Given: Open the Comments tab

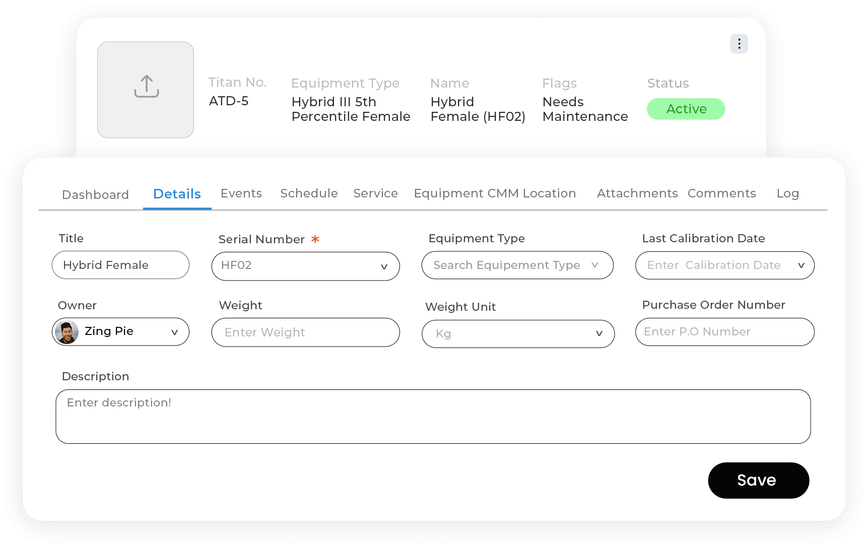Looking at the screenshot, I should tap(721, 193).
